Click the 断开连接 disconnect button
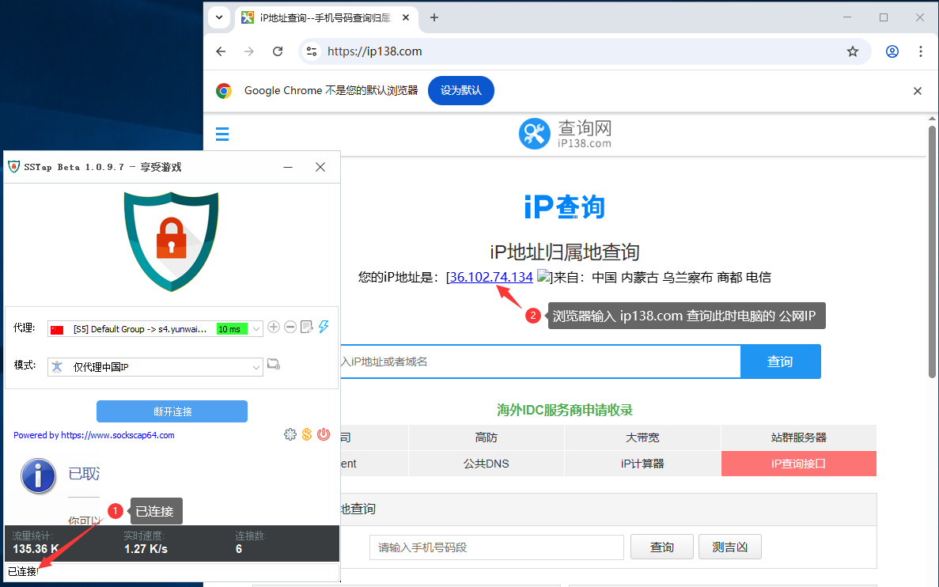 172,411
